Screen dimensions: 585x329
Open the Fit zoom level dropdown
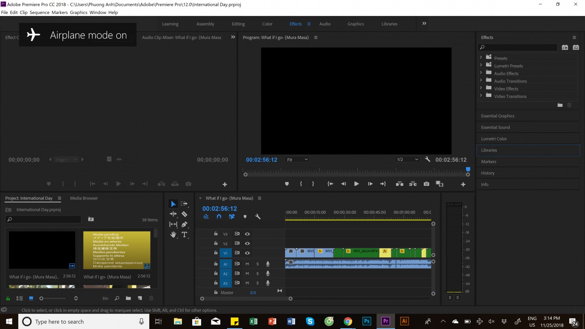tap(297, 159)
